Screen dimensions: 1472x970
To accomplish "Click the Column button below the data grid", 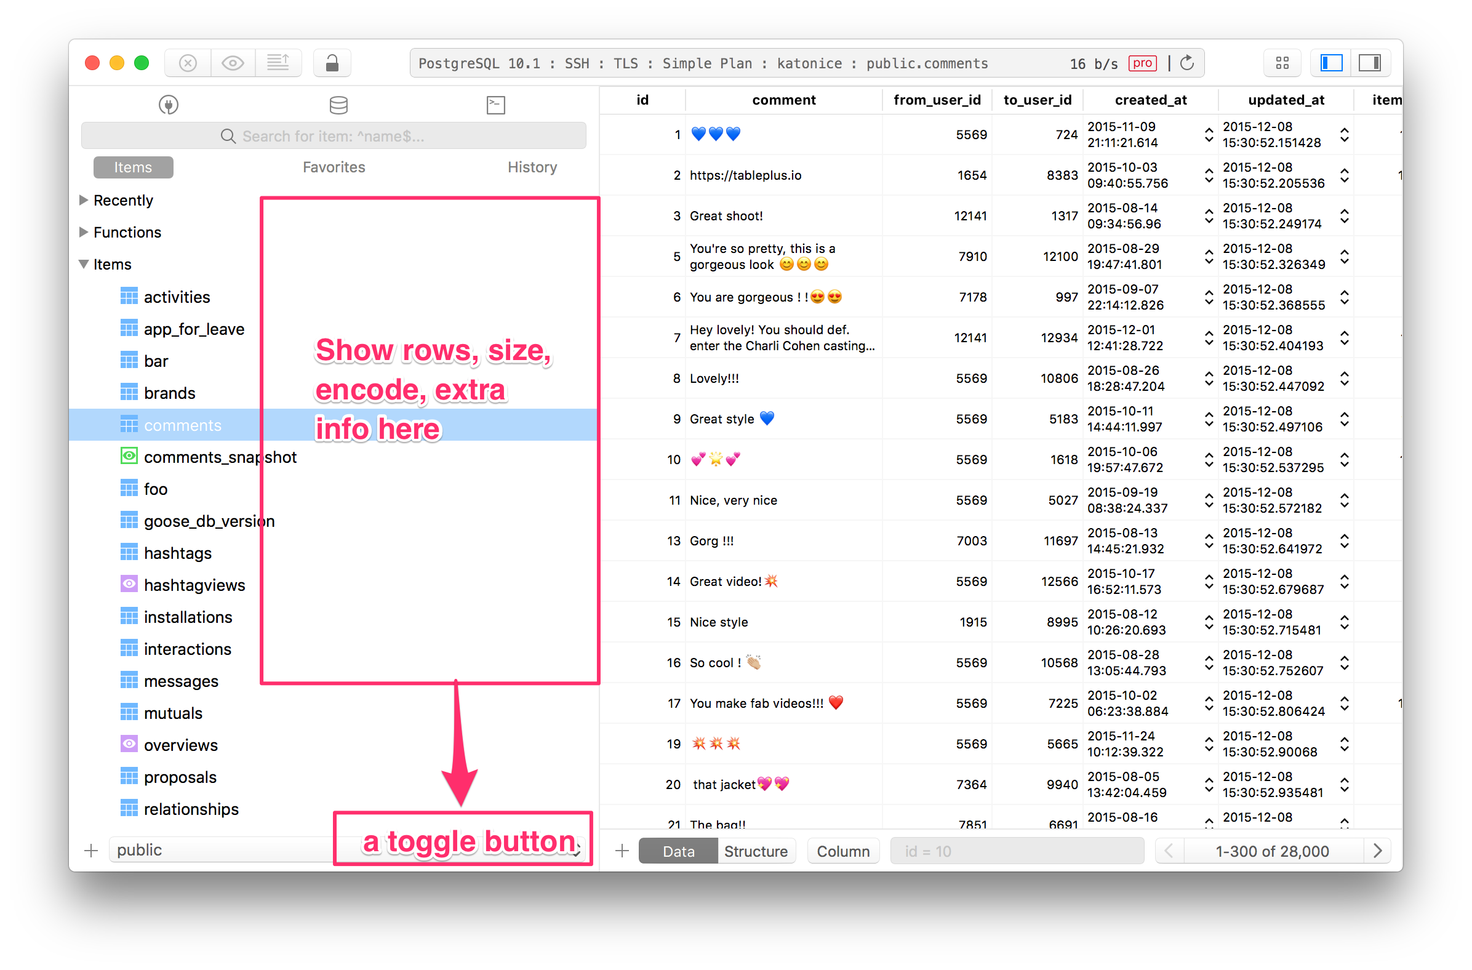I will click(842, 851).
